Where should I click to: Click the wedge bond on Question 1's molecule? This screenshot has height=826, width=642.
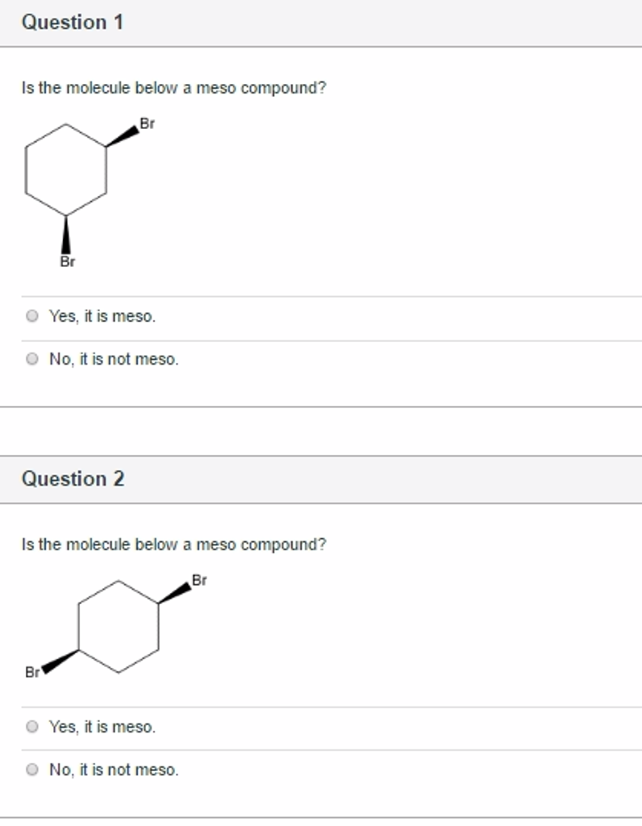(121, 136)
